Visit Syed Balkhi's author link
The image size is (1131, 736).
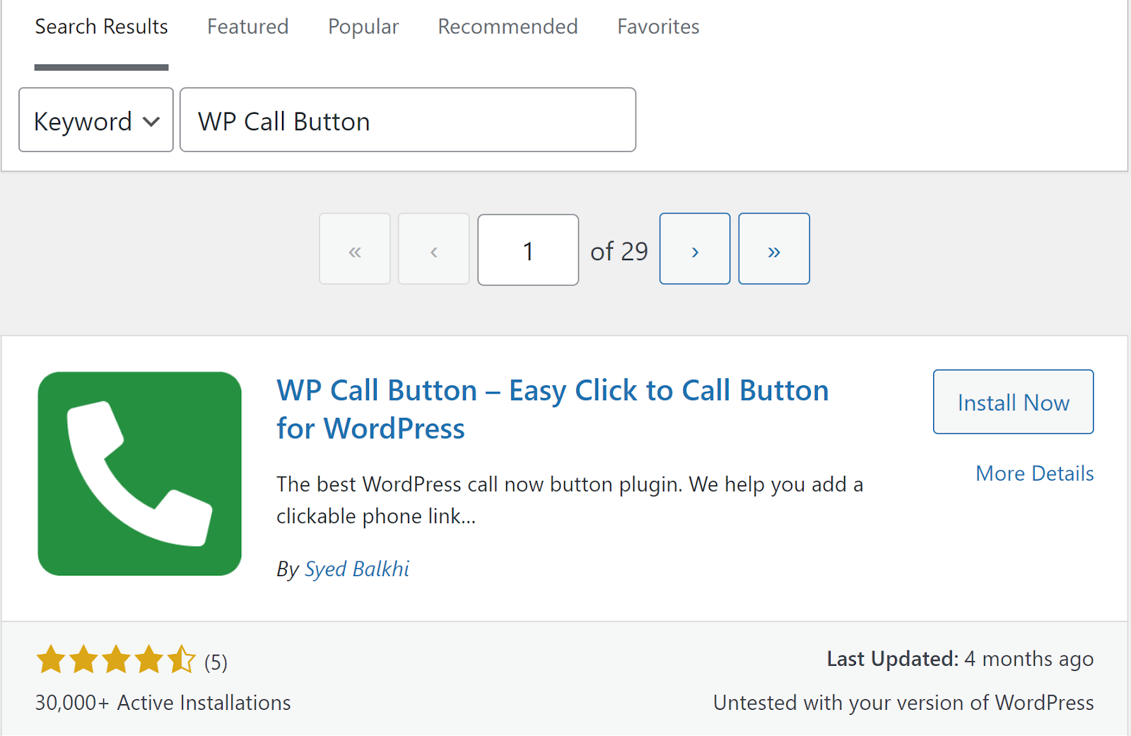(357, 568)
